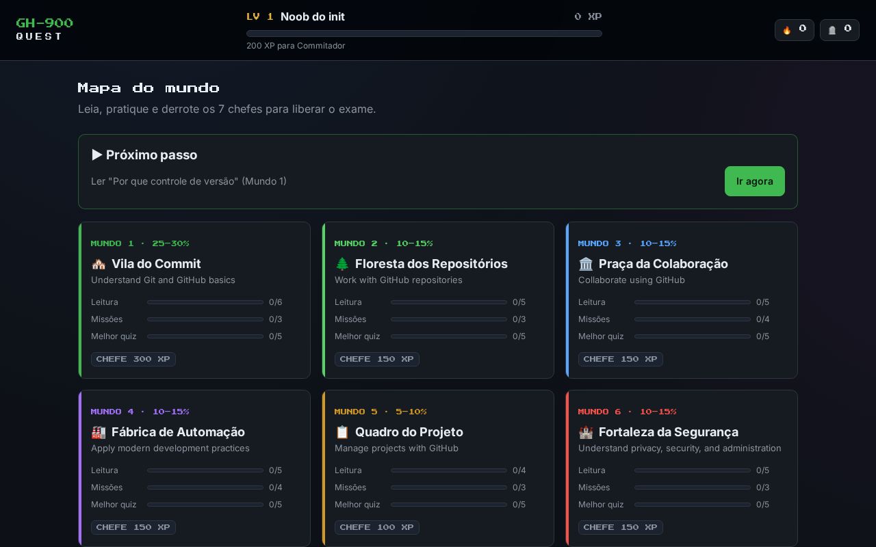Click the temple icon for Praça da Colaboração

coord(586,264)
